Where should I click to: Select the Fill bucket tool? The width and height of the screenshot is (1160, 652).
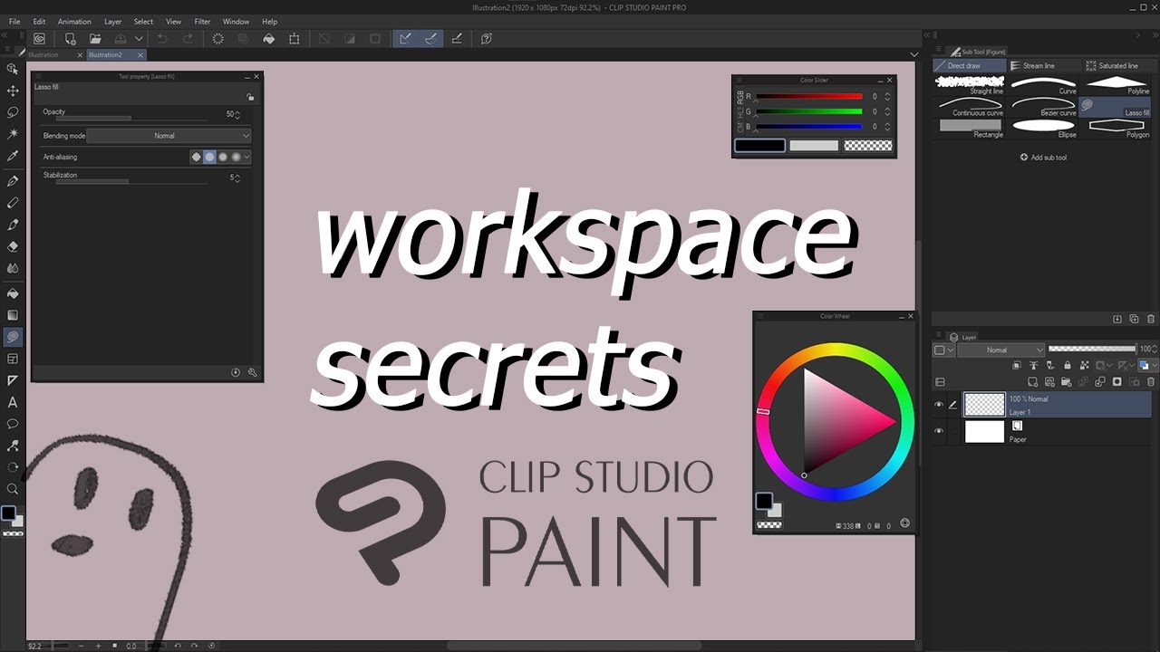tap(13, 293)
